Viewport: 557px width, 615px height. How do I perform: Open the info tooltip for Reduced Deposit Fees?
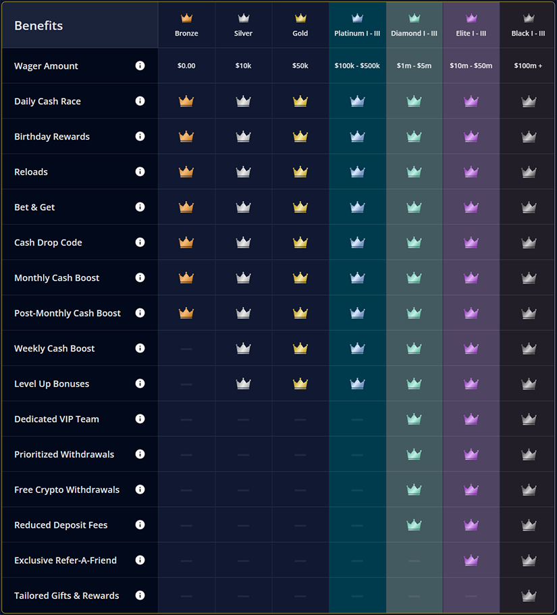click(140, 525)
